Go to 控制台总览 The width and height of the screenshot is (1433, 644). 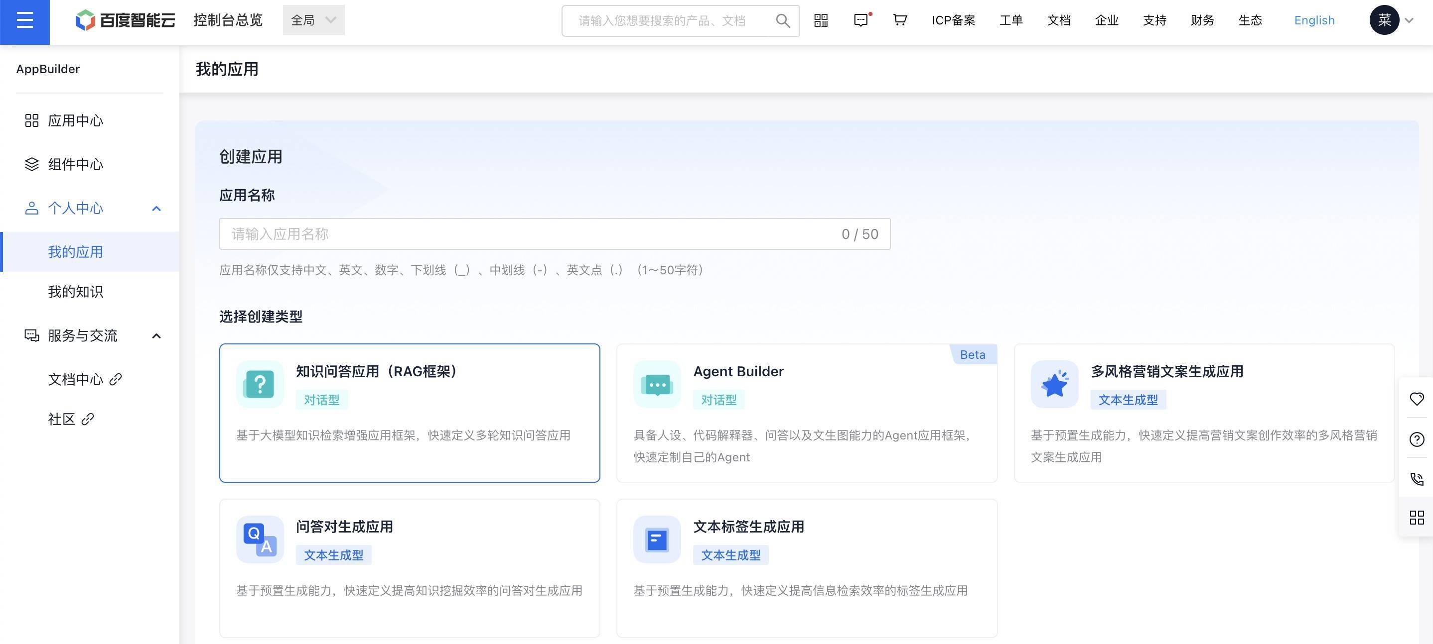[x=228, y=20]
